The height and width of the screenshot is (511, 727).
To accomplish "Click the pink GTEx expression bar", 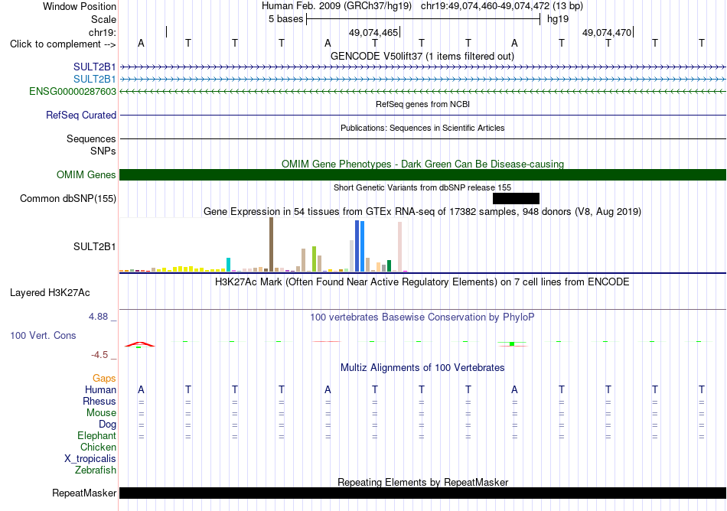I will [x=399, y=246].
